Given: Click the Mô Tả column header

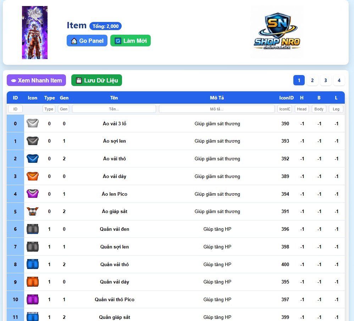Looking at the screenshot, I should point(217,98).
